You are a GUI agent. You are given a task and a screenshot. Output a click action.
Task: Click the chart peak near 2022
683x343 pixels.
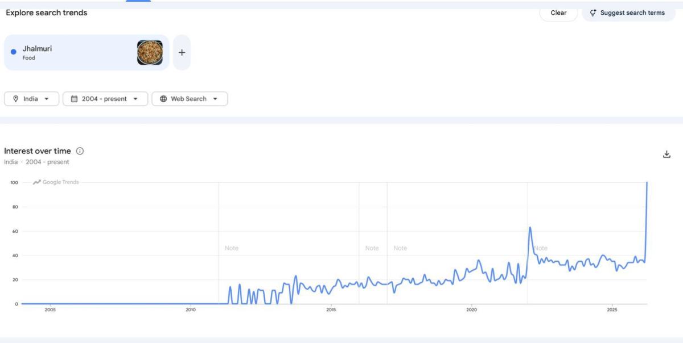coord(530,228)
